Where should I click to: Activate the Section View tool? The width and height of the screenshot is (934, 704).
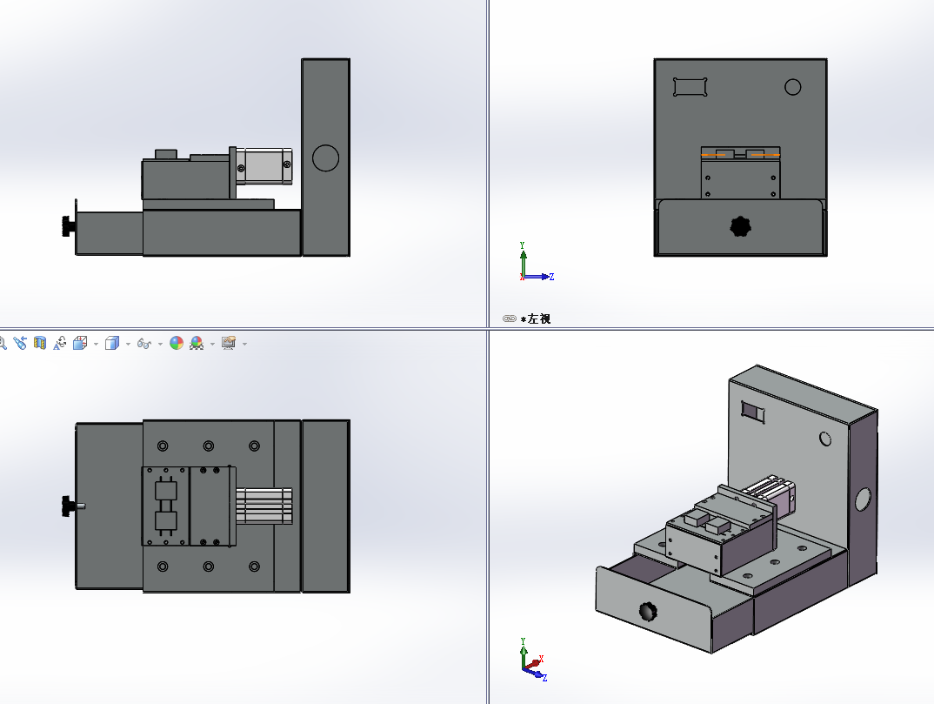tap(40, 344)
